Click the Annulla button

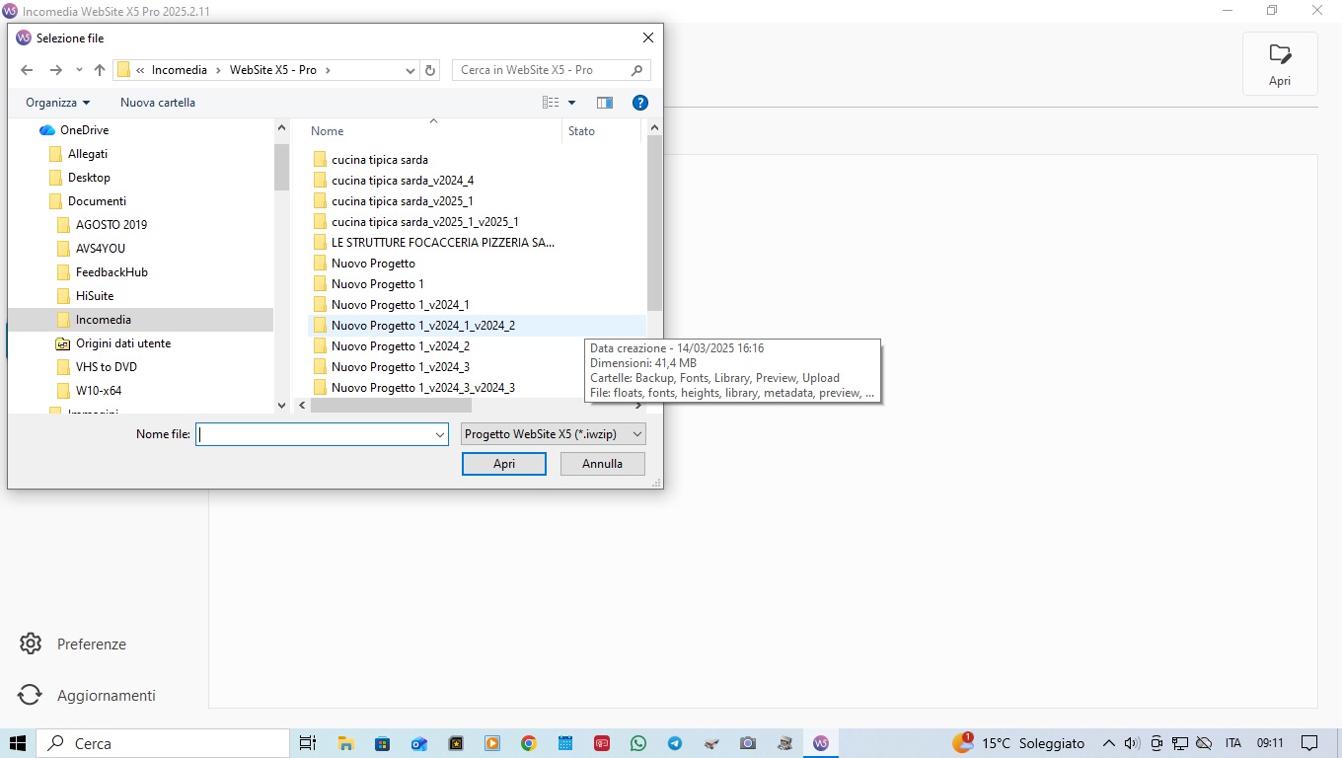602,464
